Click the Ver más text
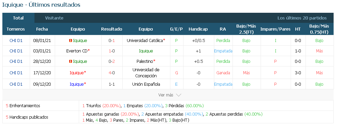The height and width of the screenshot is (126, 338). click(166, 95)
